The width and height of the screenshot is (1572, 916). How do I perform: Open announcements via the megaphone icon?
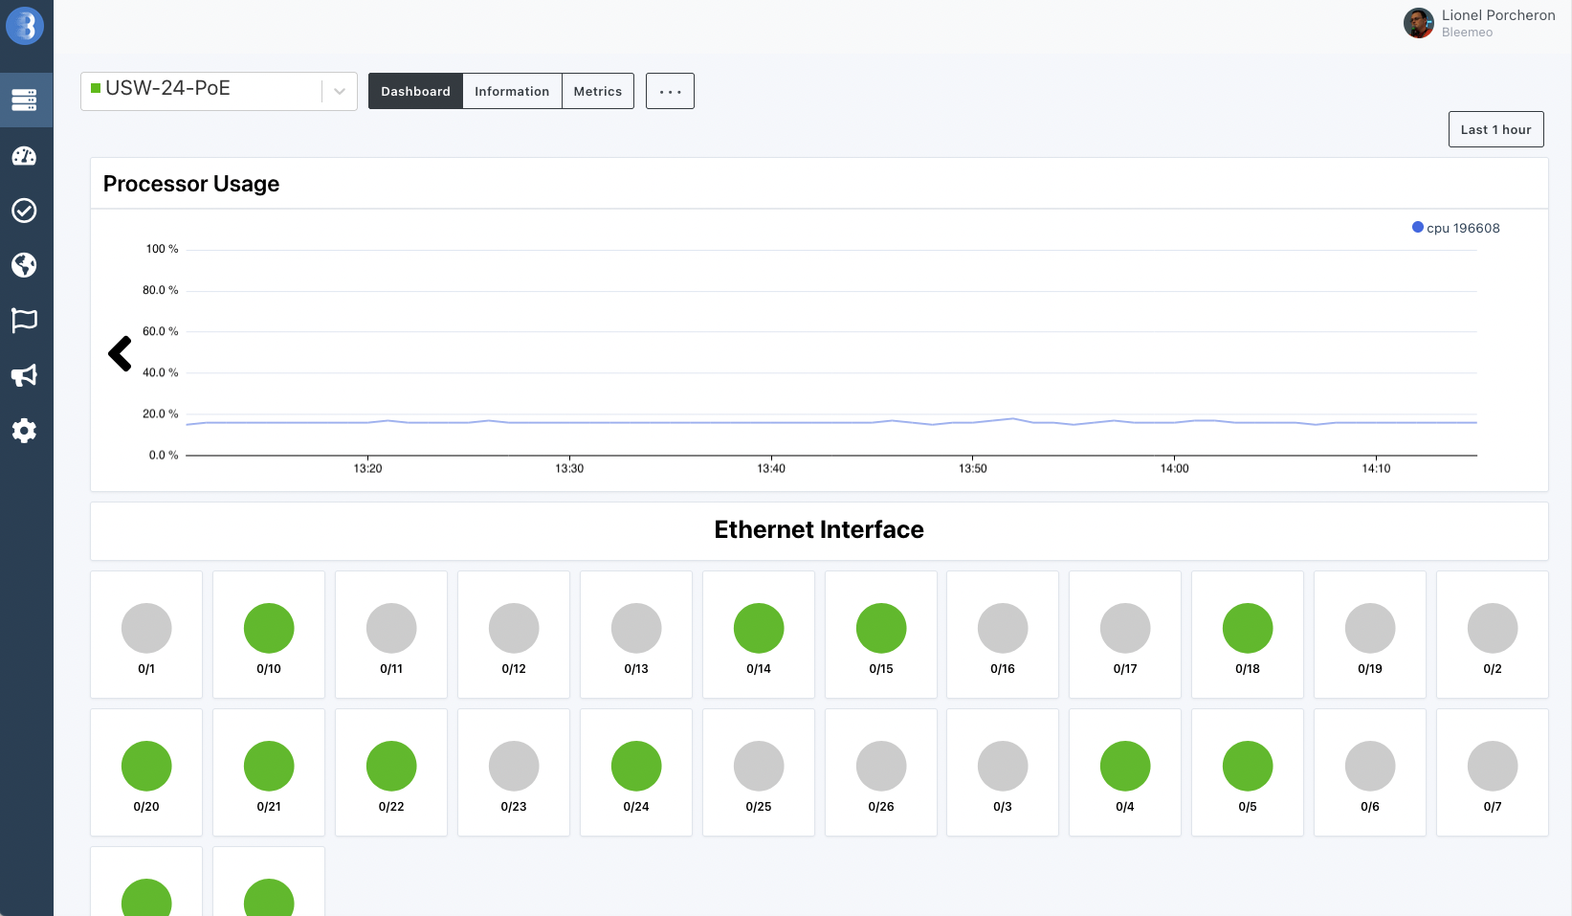26,375
